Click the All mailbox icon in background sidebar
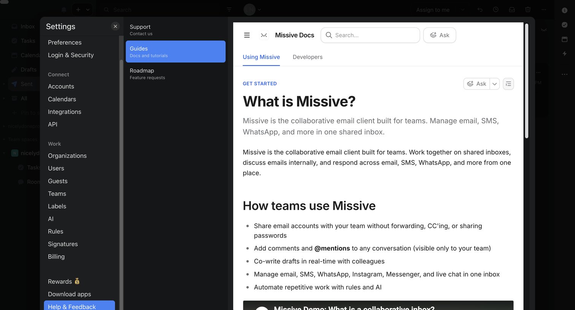575x310 pixels. coord(14,98)
